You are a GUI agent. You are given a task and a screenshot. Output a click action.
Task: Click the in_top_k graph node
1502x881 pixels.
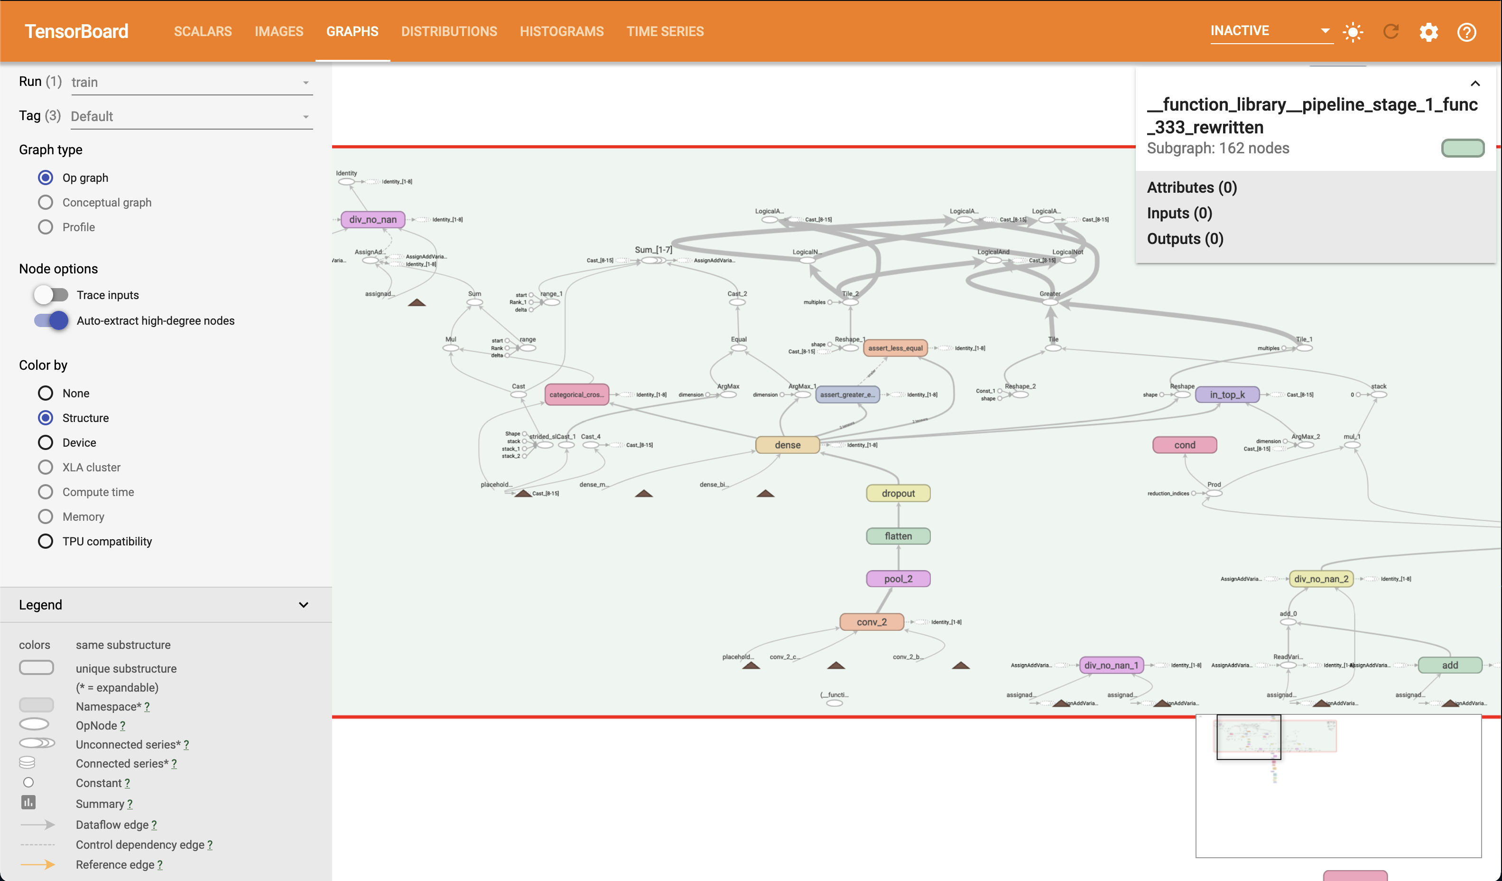[x=1227, y=394]
